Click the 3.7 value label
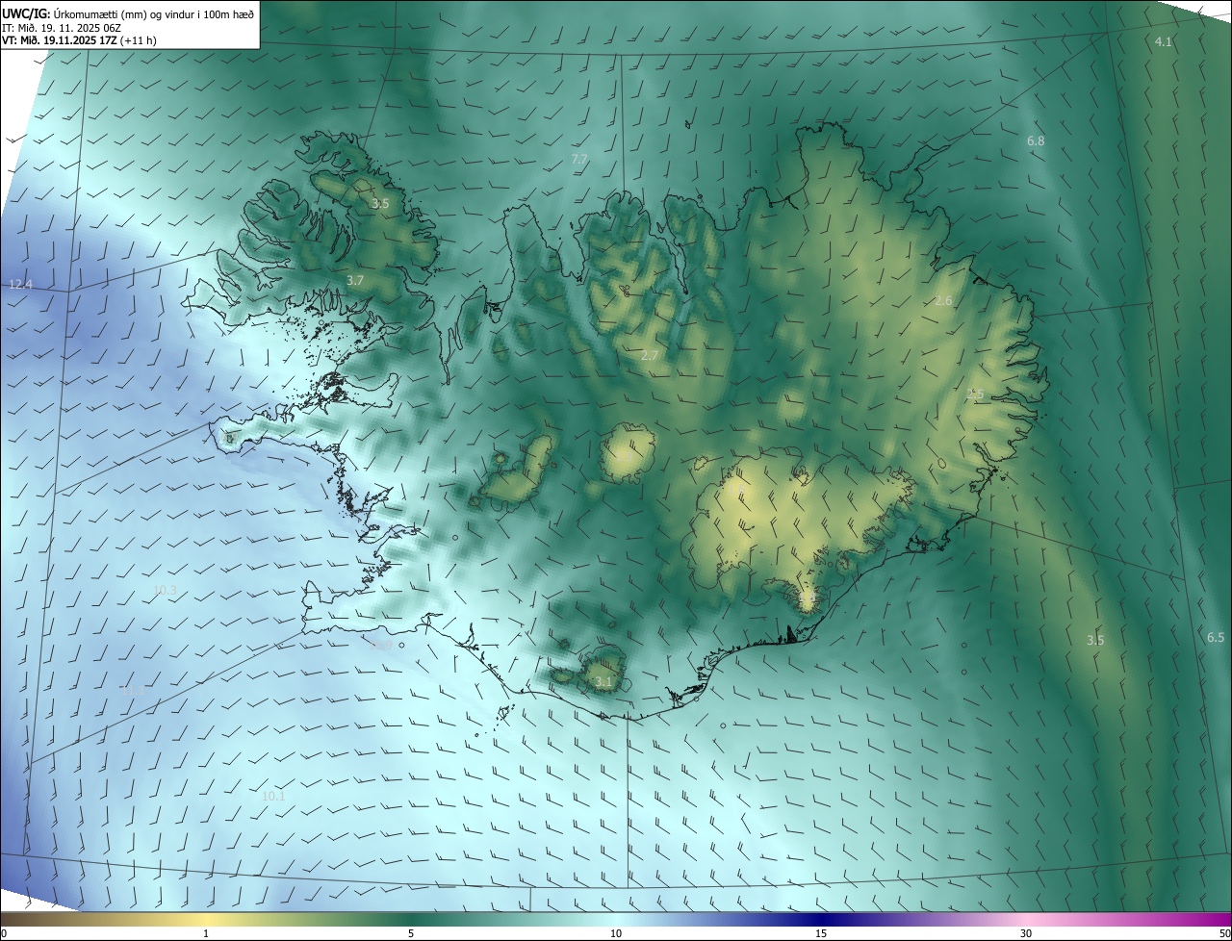This screenshot has width=1232, height=941. click(355, 280)
